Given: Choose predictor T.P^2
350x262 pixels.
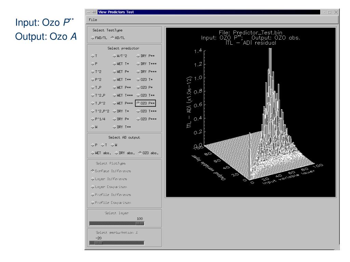Looking at the screenshot, I should [x=98, y=103].
